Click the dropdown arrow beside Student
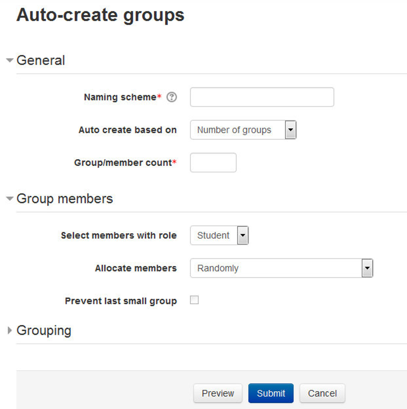This screenshot has height=409, width=407. [x=242, y=235]
